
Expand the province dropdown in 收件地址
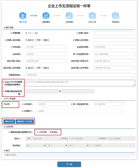[38, 146]
